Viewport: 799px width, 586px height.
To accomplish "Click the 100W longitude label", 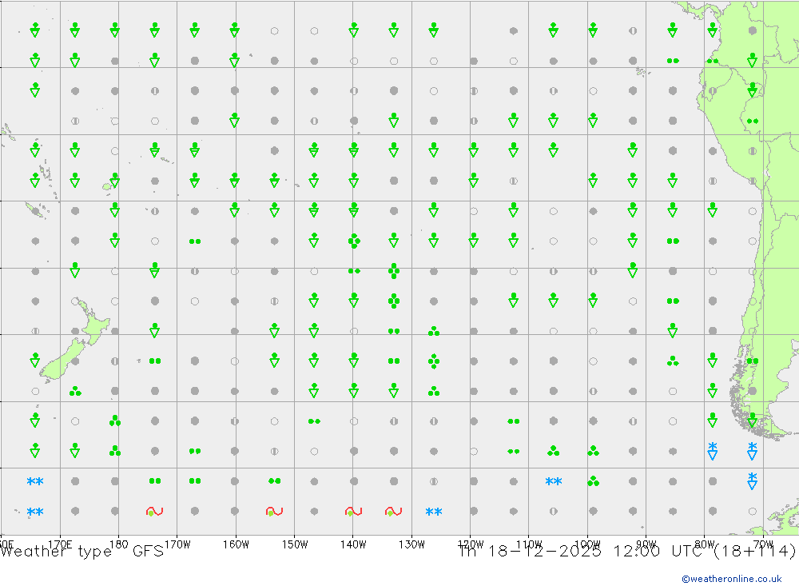I will click(x=587, y=544).
